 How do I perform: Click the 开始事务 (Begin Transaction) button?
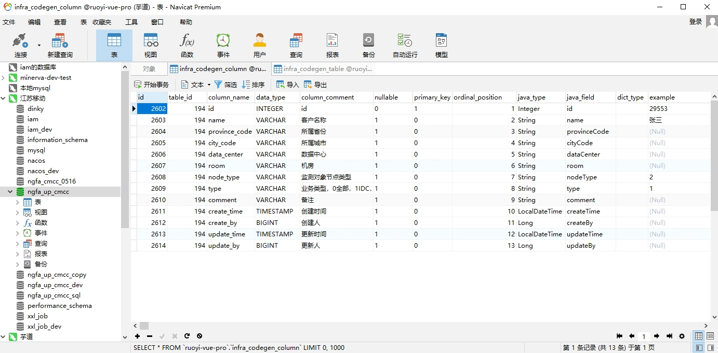(151, 84)
